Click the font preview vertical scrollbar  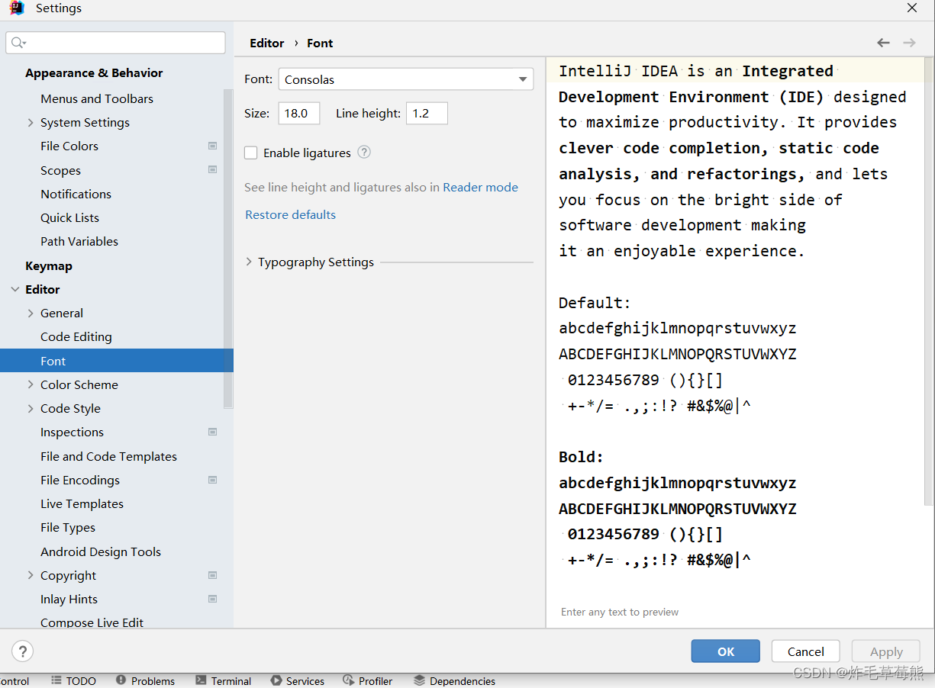[929, 282]
